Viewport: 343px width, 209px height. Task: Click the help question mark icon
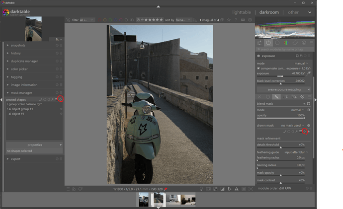pyautogui.click(x=236, y=20)
